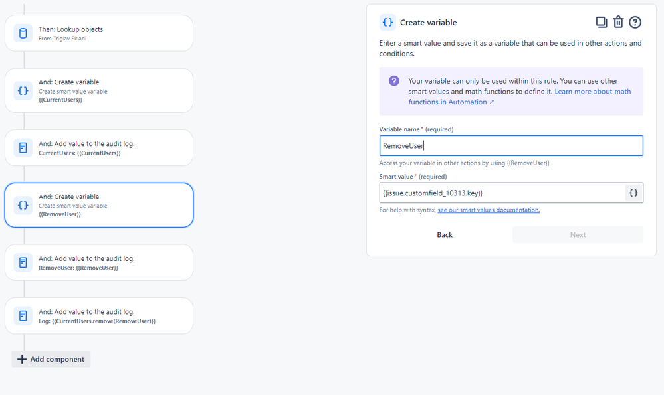Delete the component with trash icon
The image size is (664, 395).
click(x=618, y=22)
